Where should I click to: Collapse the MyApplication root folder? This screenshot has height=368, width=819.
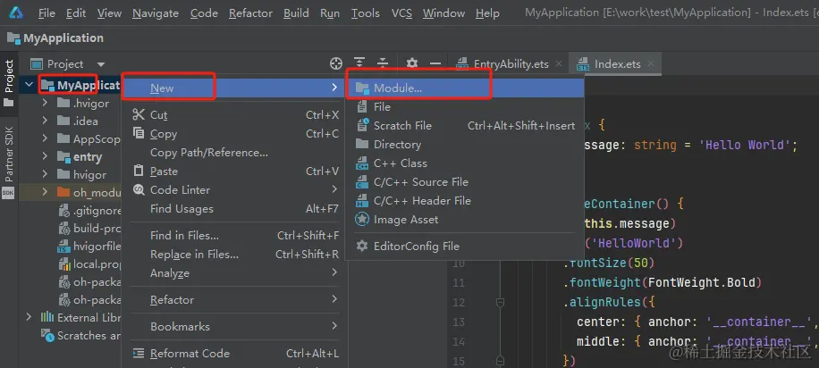tap(30, 85)
